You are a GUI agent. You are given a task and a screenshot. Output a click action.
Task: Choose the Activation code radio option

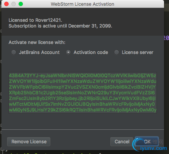point(69,53)
